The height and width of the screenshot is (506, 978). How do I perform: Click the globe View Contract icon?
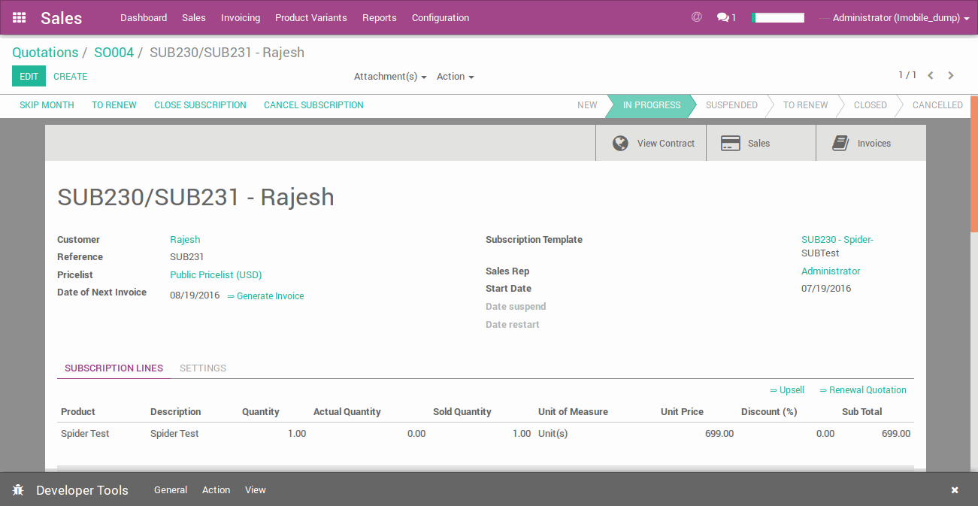(620, 144)
